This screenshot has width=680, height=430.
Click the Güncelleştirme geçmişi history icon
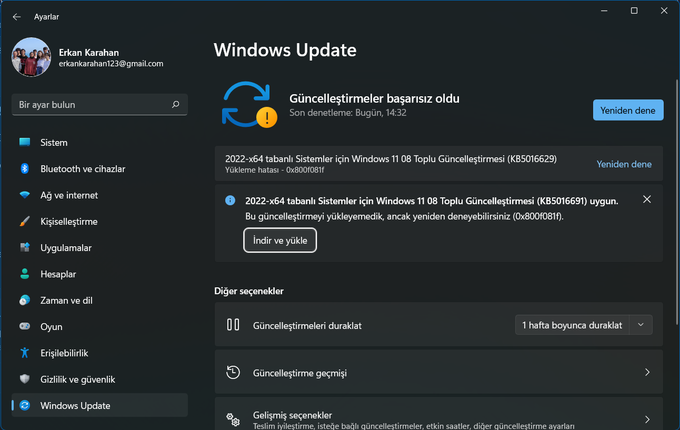[x=233, y=372]
